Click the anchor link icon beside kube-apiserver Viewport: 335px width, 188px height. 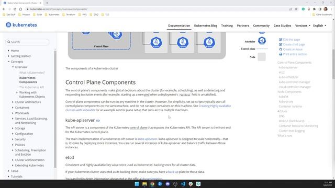(x=98, y=121)
